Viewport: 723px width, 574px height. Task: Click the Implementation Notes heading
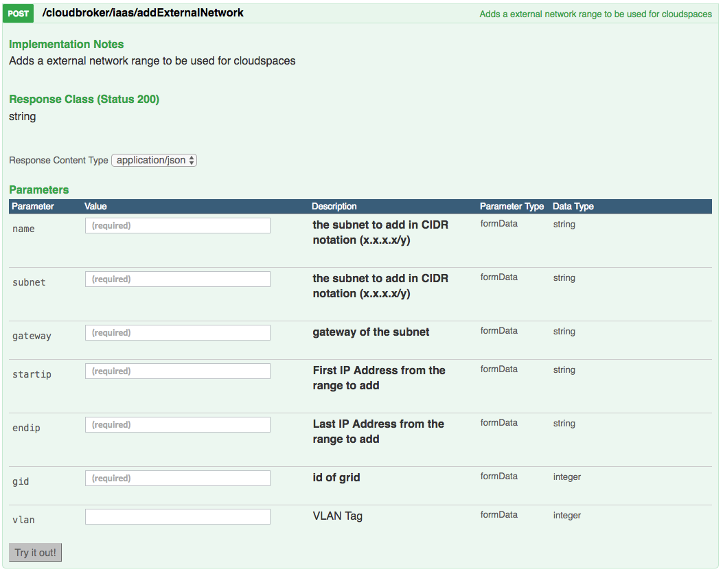point(67,45)
